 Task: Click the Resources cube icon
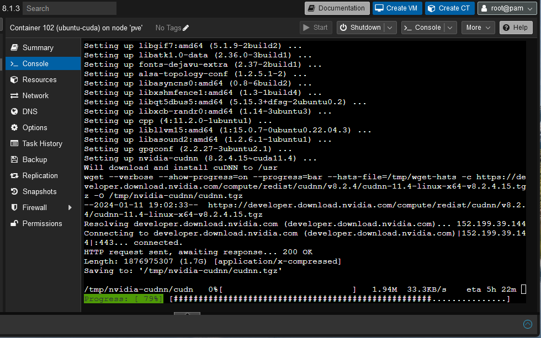click(x=14, y=79)
